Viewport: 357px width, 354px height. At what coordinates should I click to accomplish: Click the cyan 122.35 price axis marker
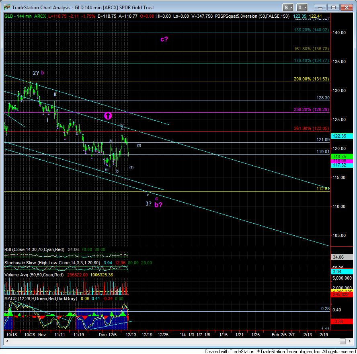pos(342,136)
